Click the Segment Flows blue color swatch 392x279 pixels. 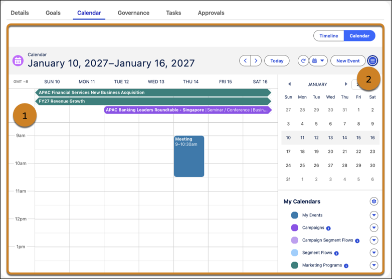pyautogui.click(x=295, y=252)
